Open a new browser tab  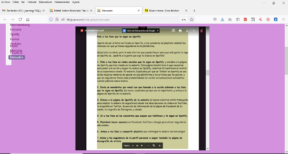tap(194, 11)
